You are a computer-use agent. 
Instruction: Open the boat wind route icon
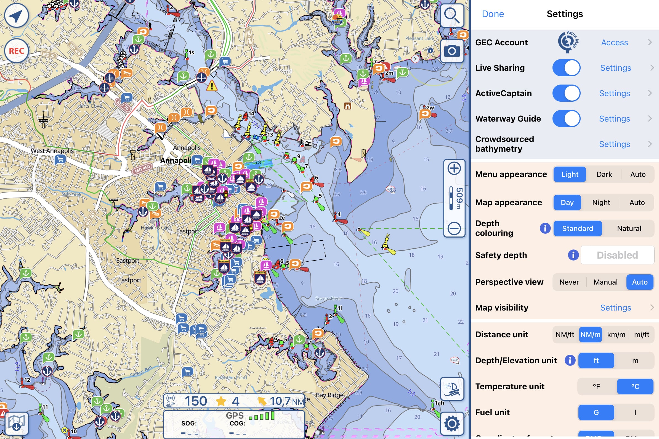coord(452,389)
